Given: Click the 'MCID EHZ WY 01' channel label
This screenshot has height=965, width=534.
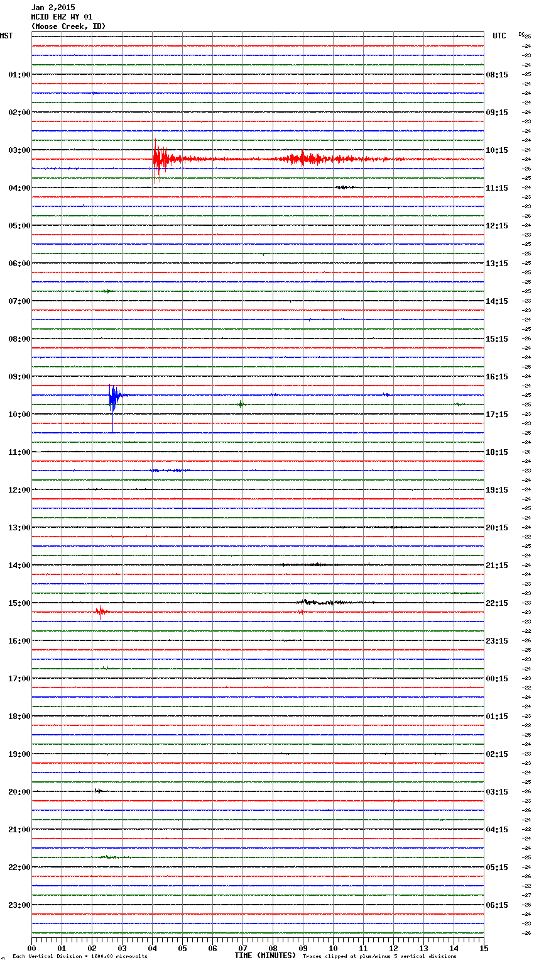Looking at the screenshot, I should tap(62, 17).
